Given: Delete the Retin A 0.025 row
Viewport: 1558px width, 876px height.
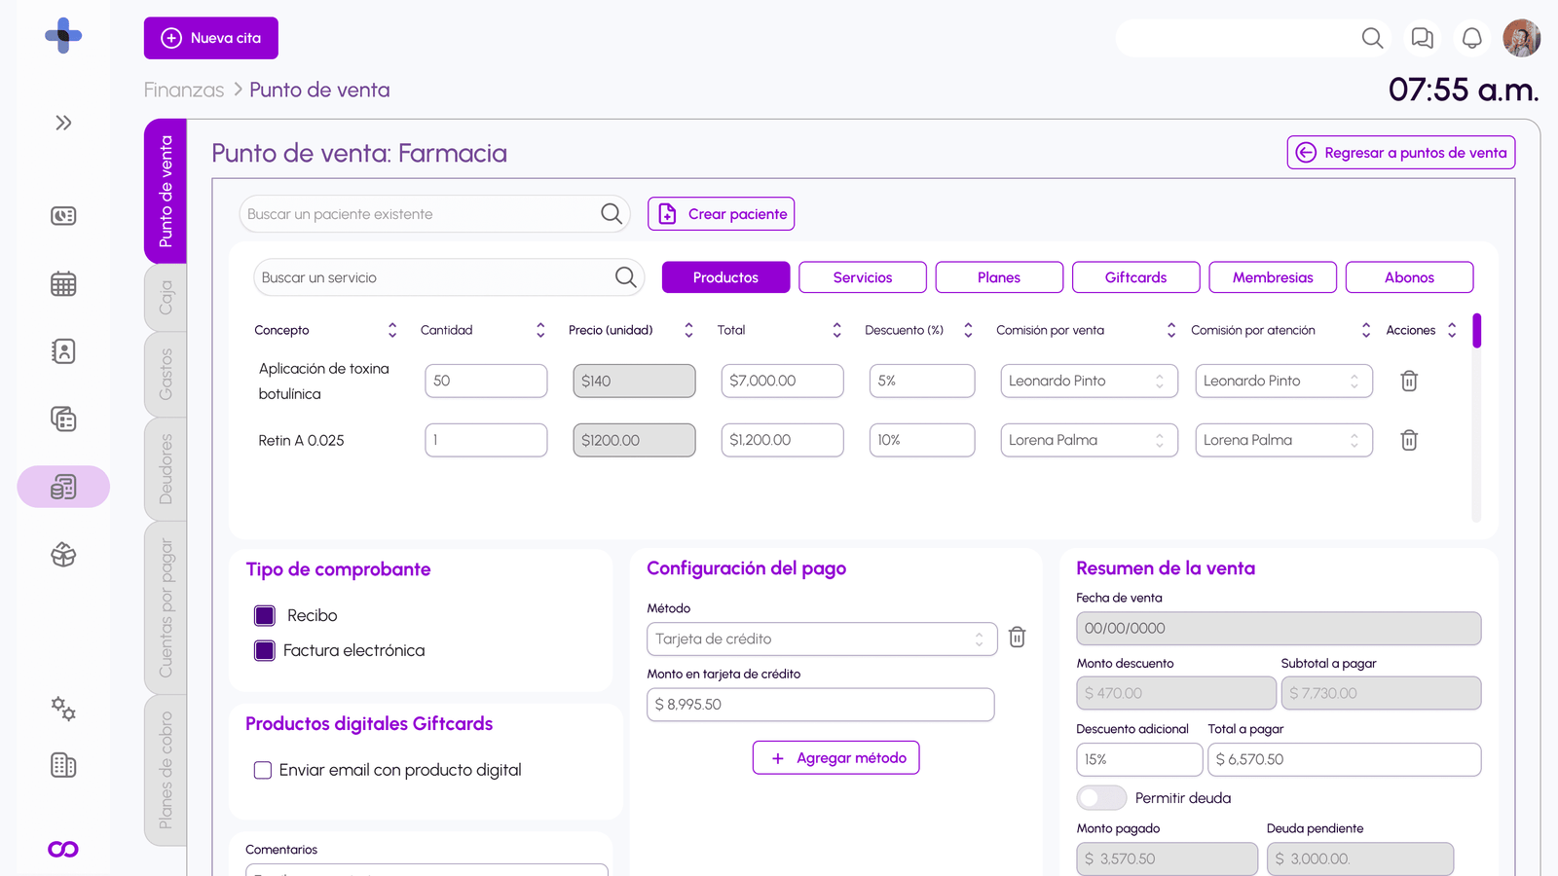Looking at the screenshot, I should click(1408, 441).
